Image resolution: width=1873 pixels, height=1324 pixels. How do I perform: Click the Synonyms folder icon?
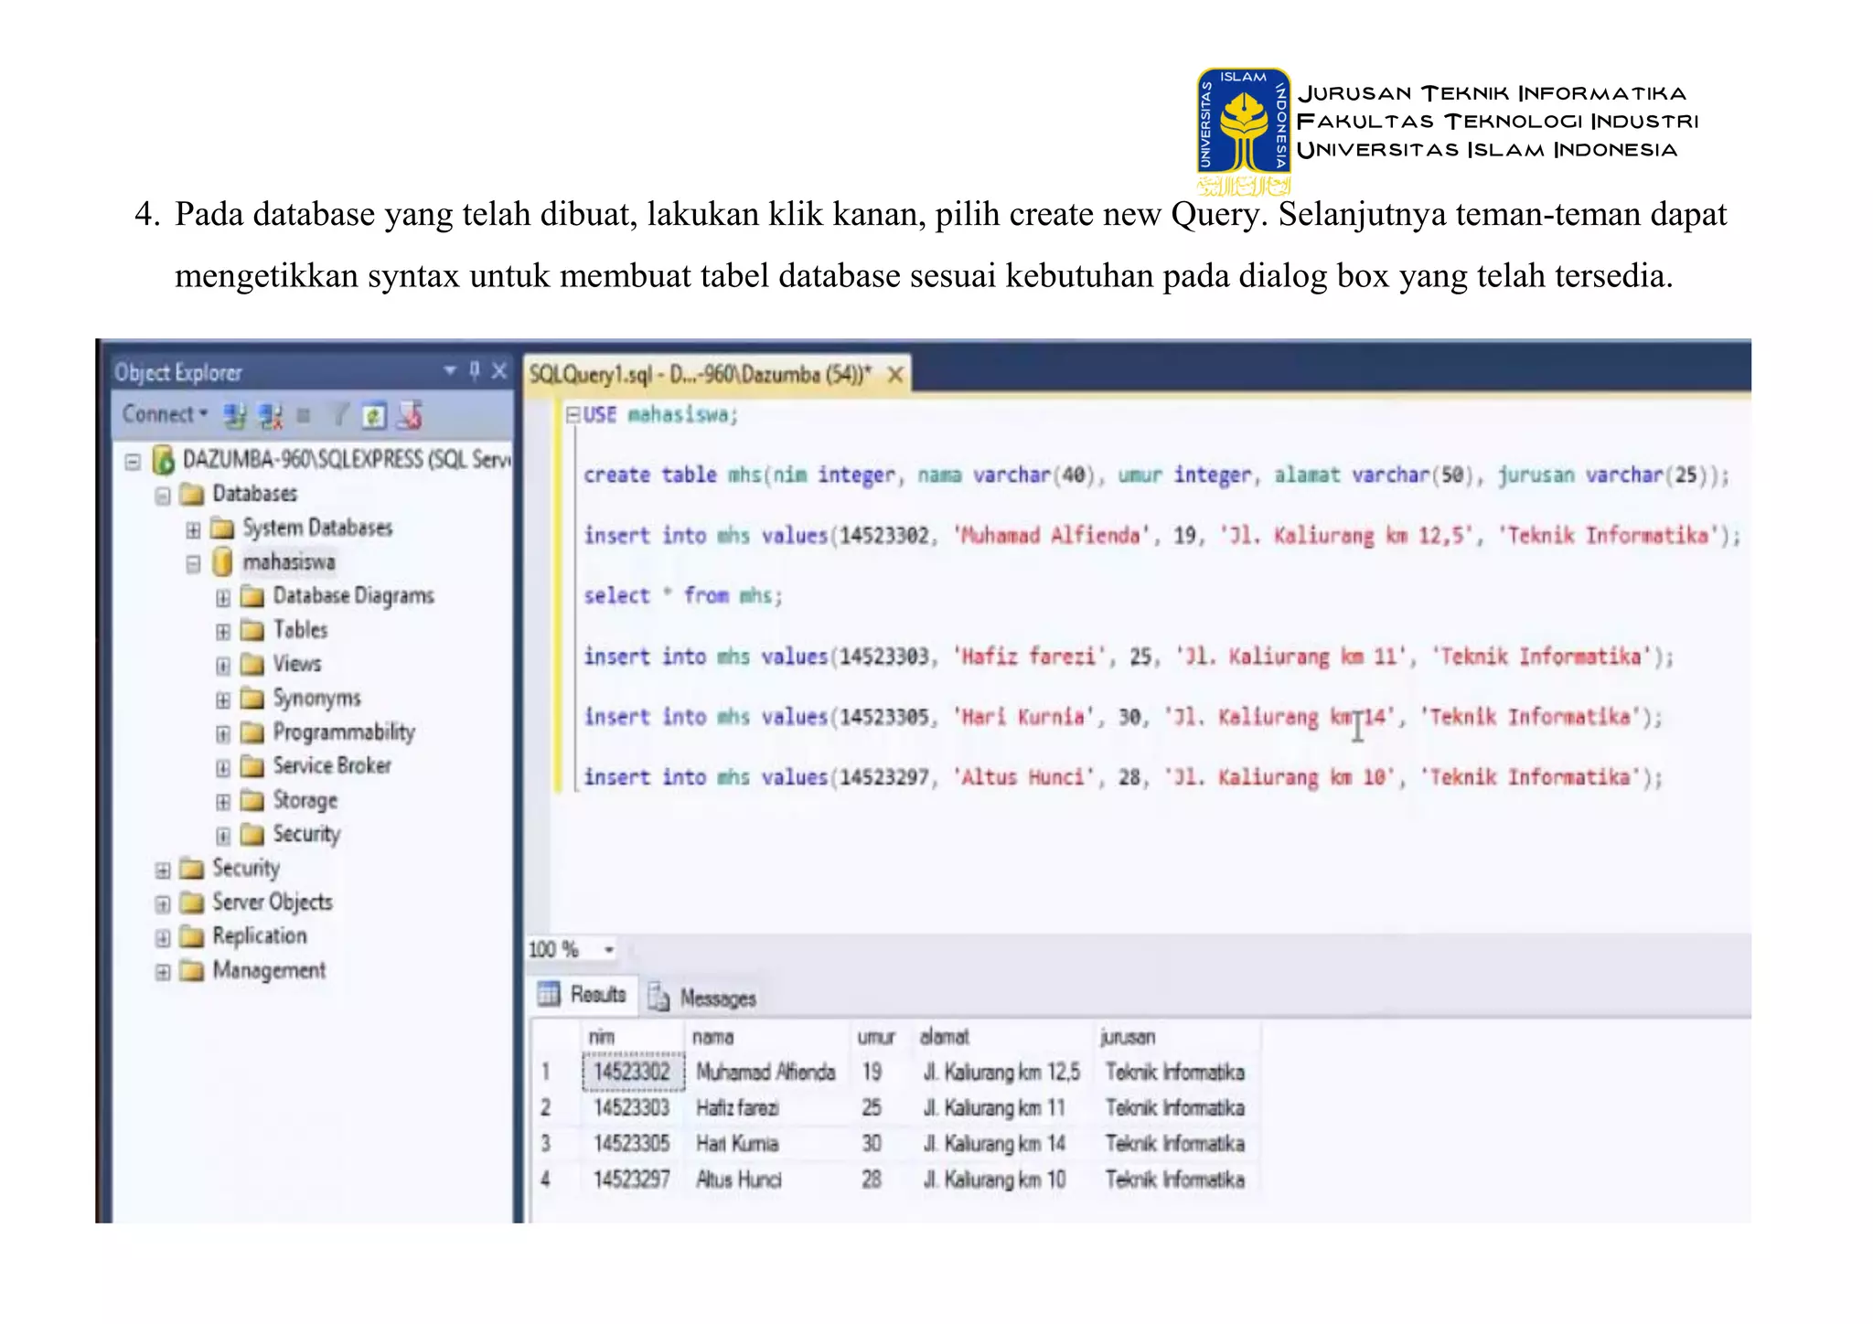point(252,699)
